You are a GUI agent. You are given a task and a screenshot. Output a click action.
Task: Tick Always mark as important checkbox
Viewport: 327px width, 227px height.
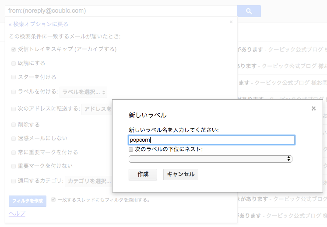[x=14, y=153]
